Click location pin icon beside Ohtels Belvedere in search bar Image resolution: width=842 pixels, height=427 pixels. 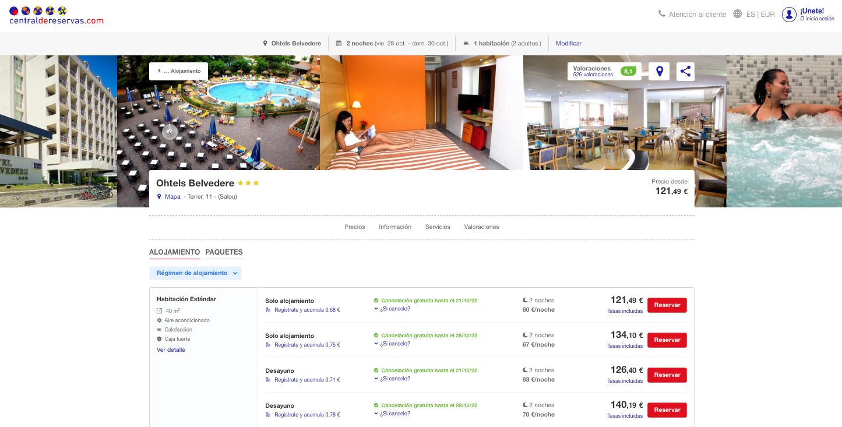[265, 43]
